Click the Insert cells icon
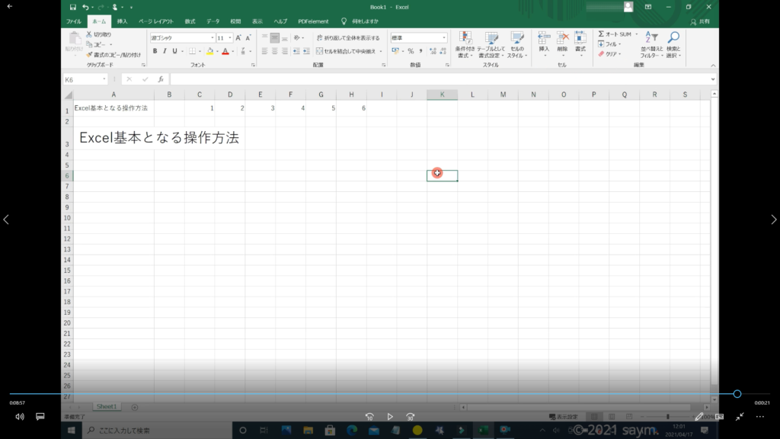This screenshot has width=780, height=439. tap(544, 42)
